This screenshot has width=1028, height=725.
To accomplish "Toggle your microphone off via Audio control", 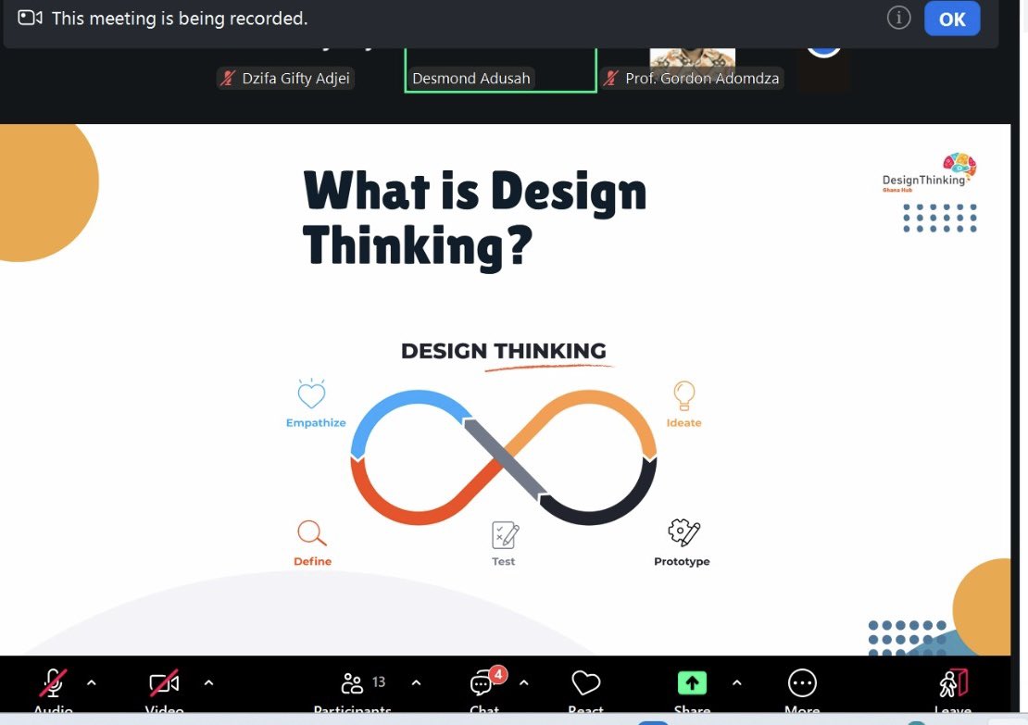I will tap(53, 685).
